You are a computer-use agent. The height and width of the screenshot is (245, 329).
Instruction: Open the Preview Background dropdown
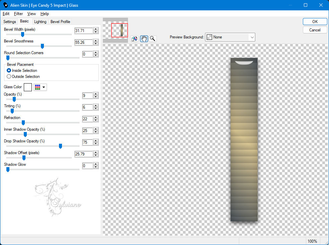[x=230, y=37]
